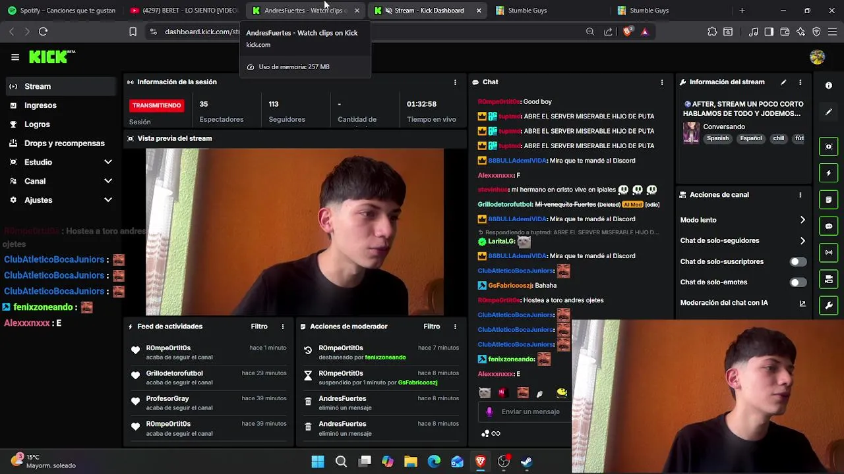
Task: Toggle chat bubble widget in right rail
Action: pyautogui.click(x=829, y=226)
